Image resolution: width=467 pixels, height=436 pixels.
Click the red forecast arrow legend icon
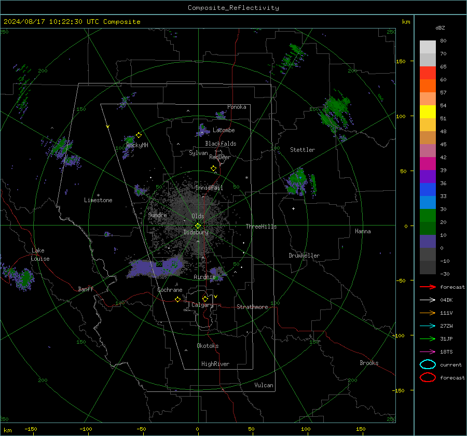click(x=428, y=287)
